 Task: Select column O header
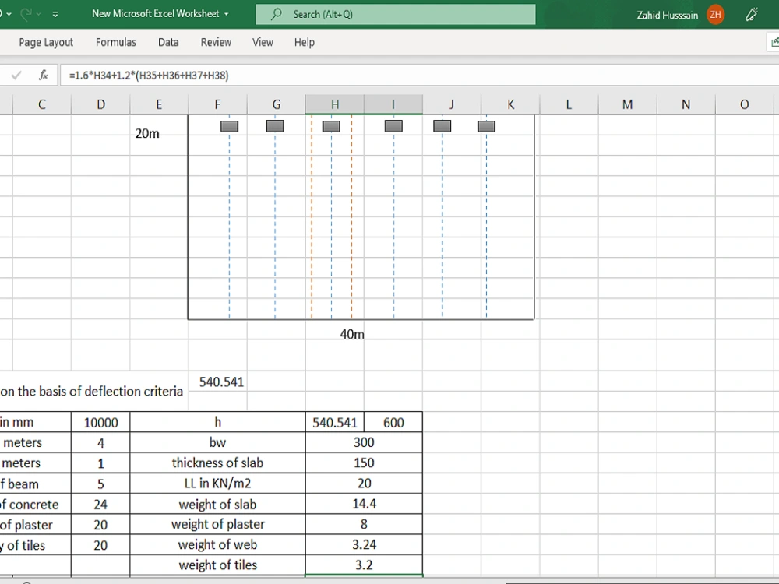click(x=744, y=104)
